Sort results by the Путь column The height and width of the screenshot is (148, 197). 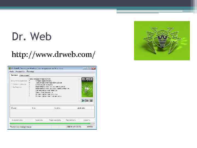tap(42, 108)
